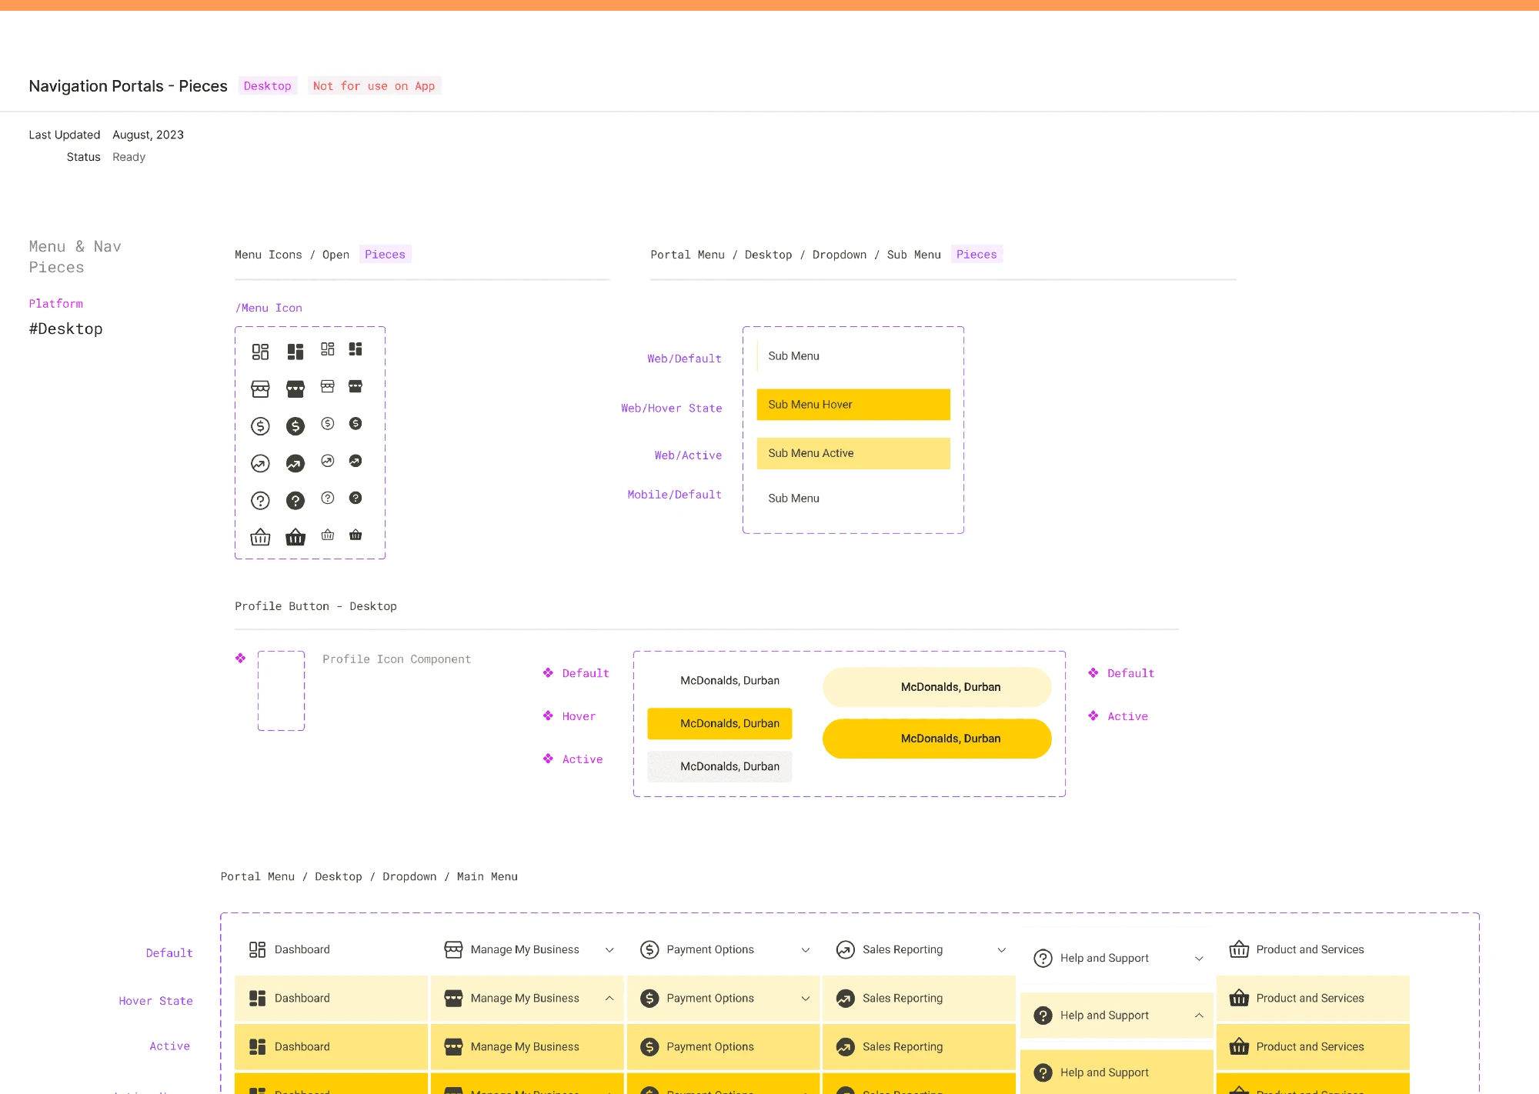Expand Payment Options chevron in Default row

click(x=806, y=950)
